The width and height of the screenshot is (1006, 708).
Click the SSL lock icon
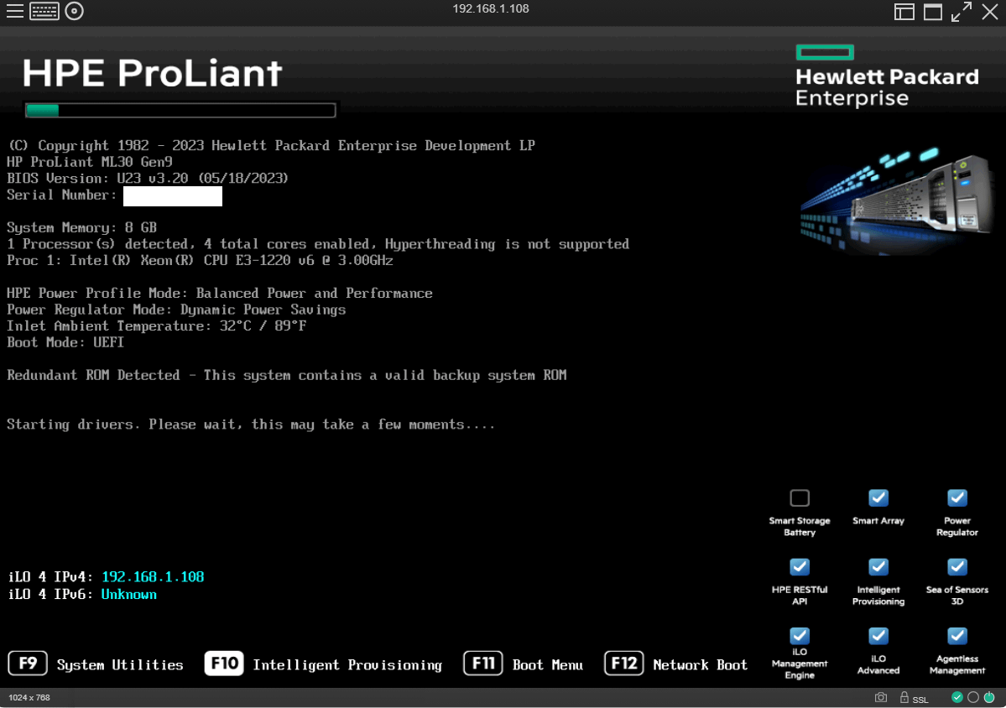pyautogui.click(x=904, y=697)
